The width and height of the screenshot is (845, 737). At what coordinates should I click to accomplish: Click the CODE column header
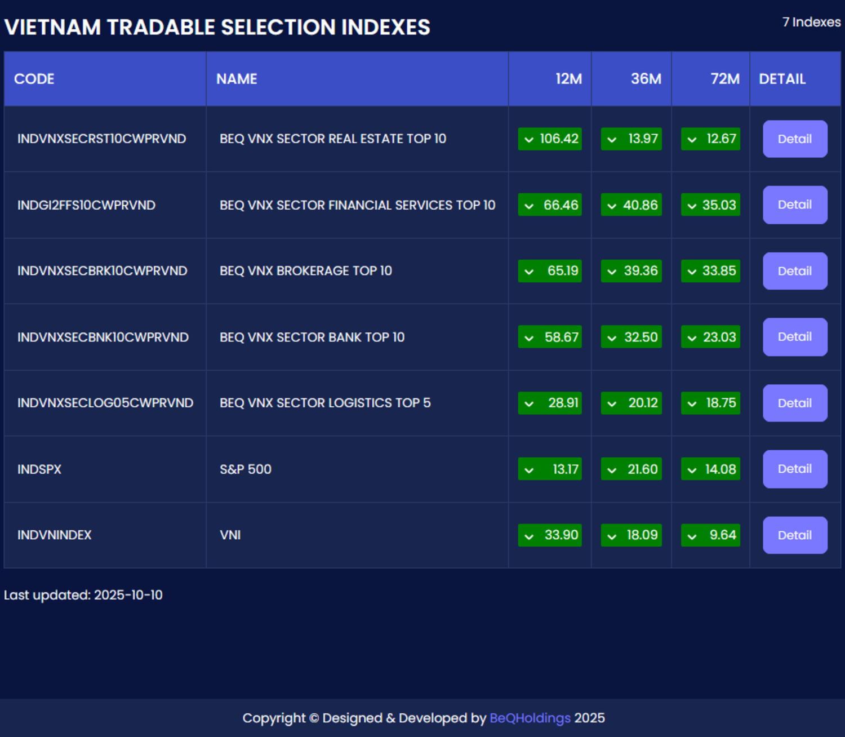click(x=34, y=79)
